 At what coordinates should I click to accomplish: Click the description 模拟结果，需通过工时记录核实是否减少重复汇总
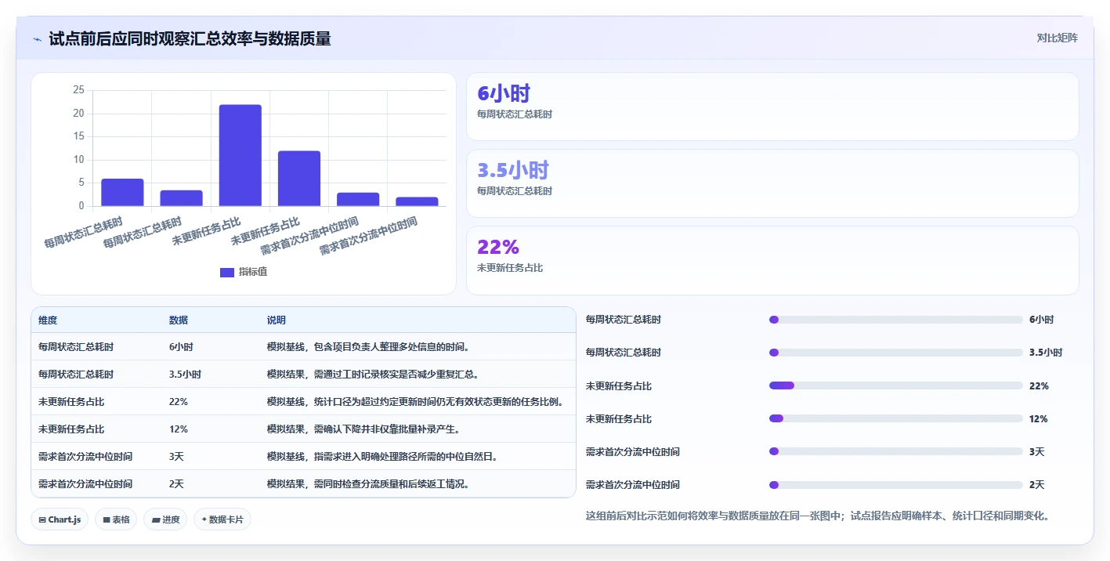coord(373,375)
